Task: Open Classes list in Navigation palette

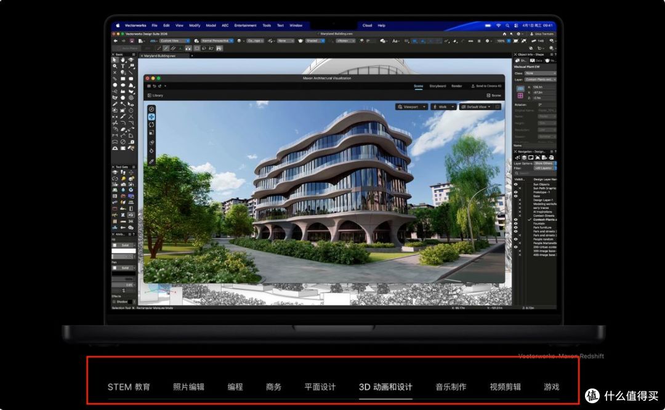Action: point(518,158)
